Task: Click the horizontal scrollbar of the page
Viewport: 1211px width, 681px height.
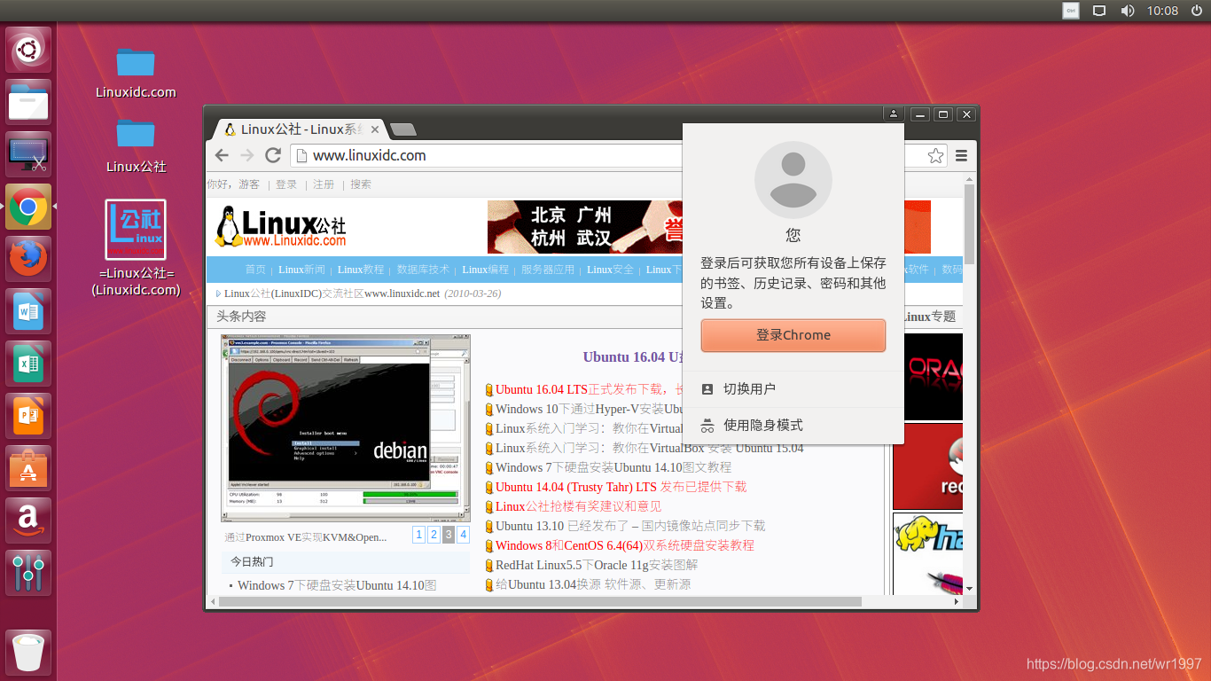Action: click(x=541, y=601)
